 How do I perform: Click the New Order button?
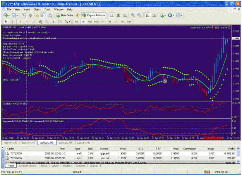[65, 15]
